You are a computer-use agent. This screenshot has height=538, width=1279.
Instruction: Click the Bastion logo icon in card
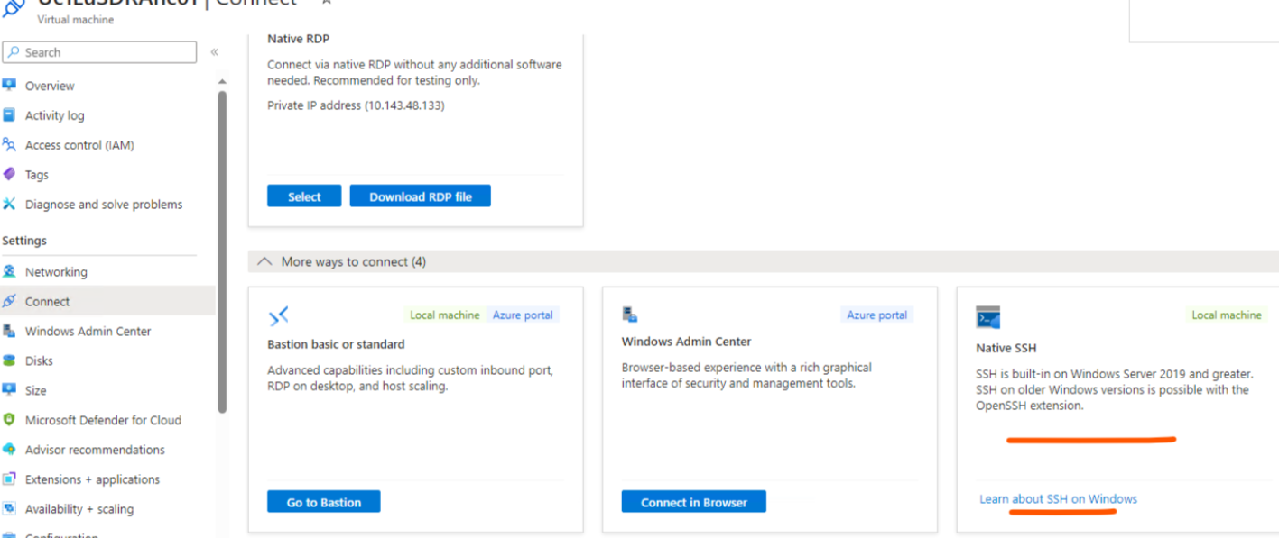pos(278,316)
